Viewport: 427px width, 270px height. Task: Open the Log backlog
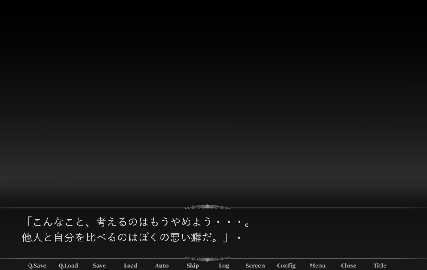tap(224, 266)
